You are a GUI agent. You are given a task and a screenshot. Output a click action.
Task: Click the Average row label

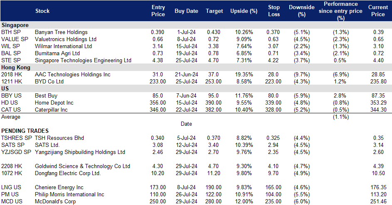click(11, 117)
